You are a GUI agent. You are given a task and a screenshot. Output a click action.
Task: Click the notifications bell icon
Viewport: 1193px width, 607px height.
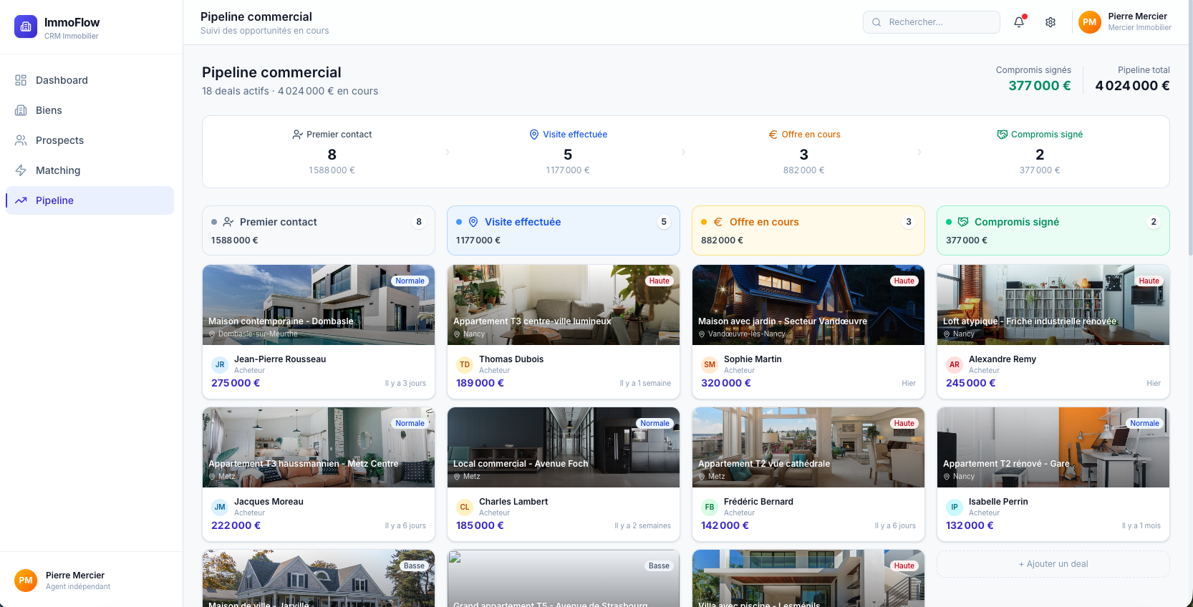click(x=1019, y=22)
